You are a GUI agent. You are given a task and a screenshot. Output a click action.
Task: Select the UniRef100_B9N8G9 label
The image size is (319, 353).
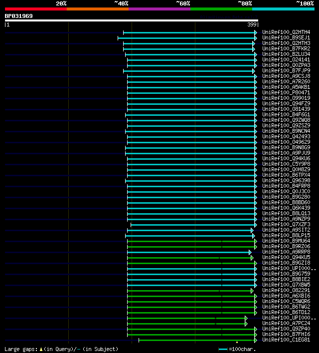click(x=286, y=147)
